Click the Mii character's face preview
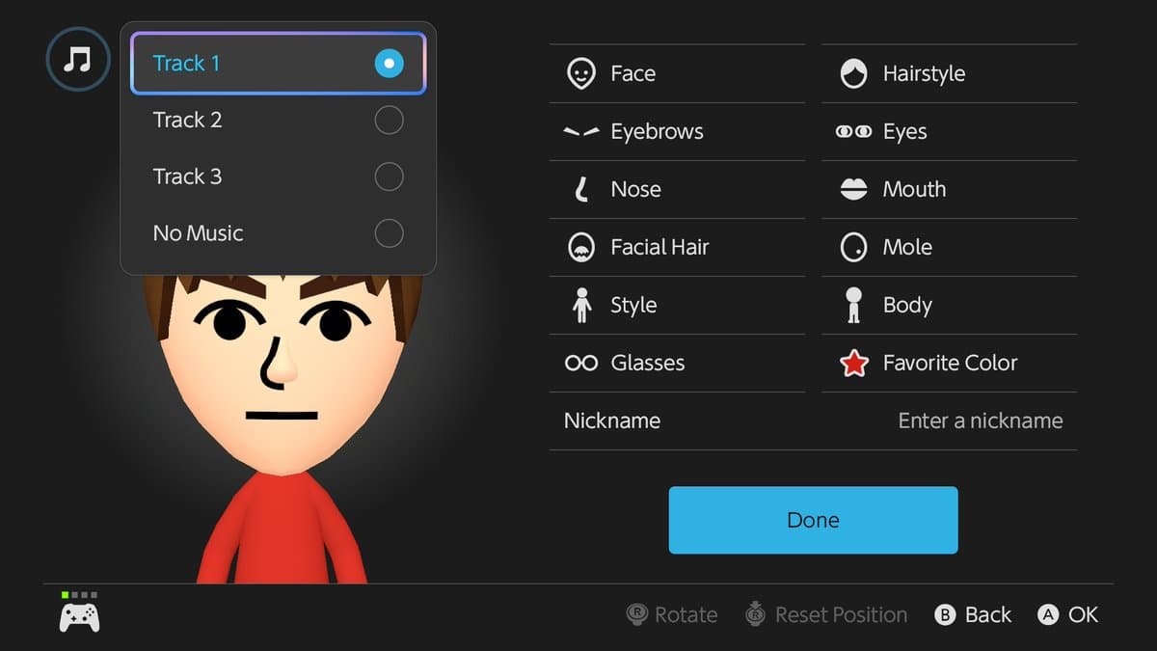Image resolution: width=1157 pixels, height=651 pixels. (x=282, y=374)
